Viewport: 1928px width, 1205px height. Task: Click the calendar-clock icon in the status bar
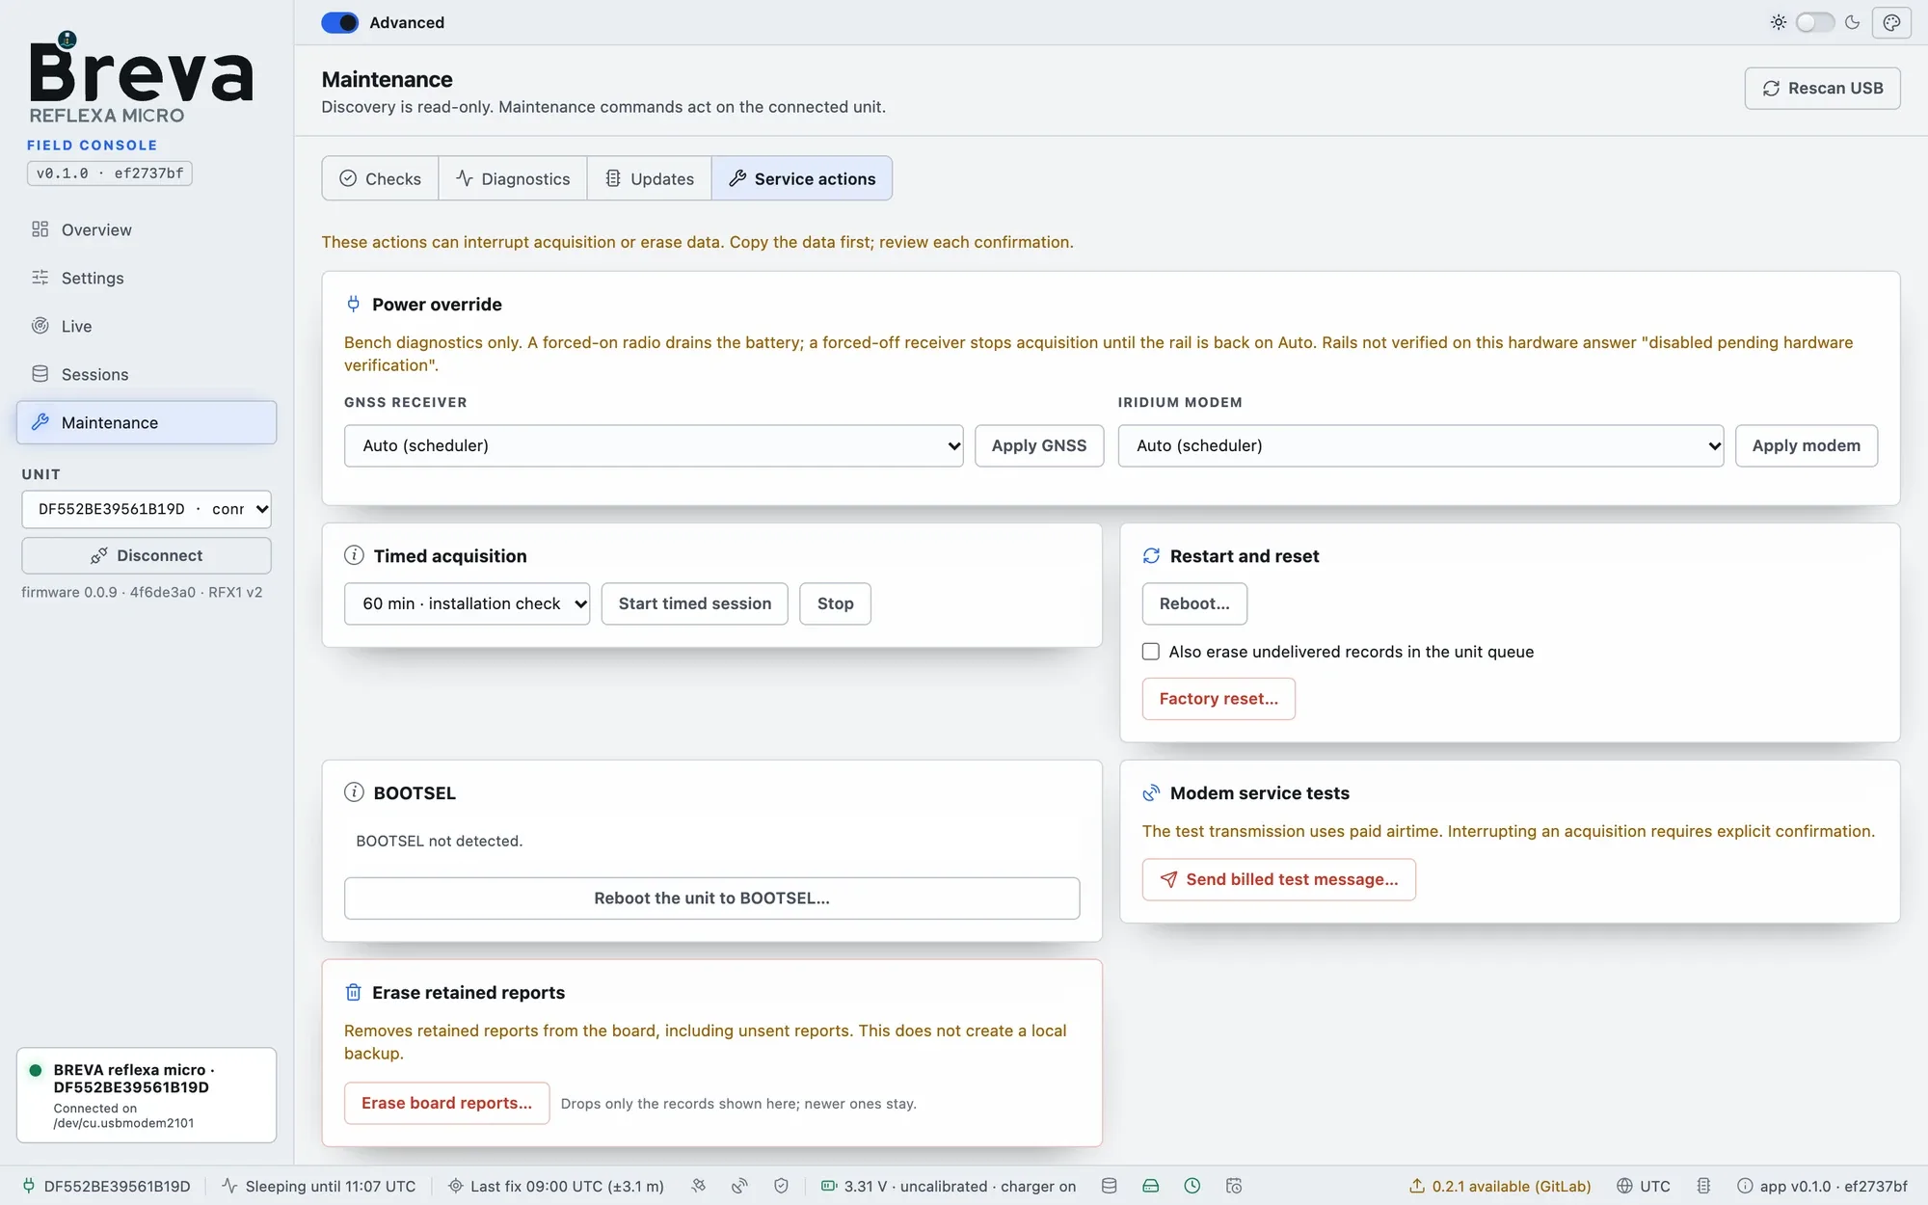click(1233, 1186)
